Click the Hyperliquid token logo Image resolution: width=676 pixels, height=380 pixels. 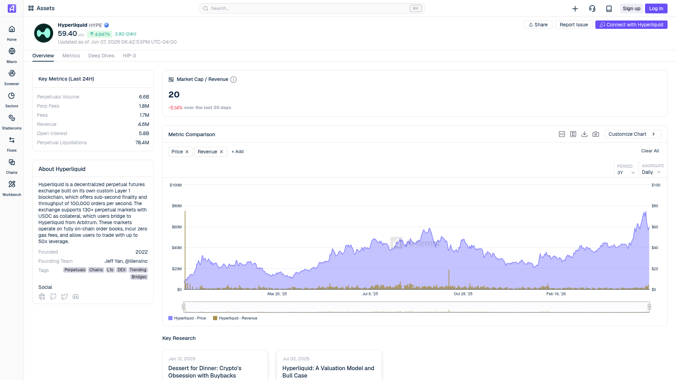[44, 33]
